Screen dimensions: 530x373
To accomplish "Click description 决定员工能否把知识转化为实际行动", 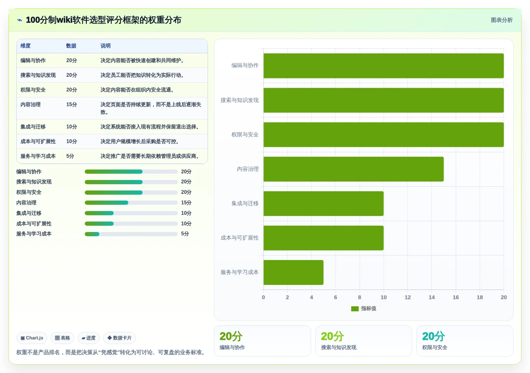I will pos(143,75).
